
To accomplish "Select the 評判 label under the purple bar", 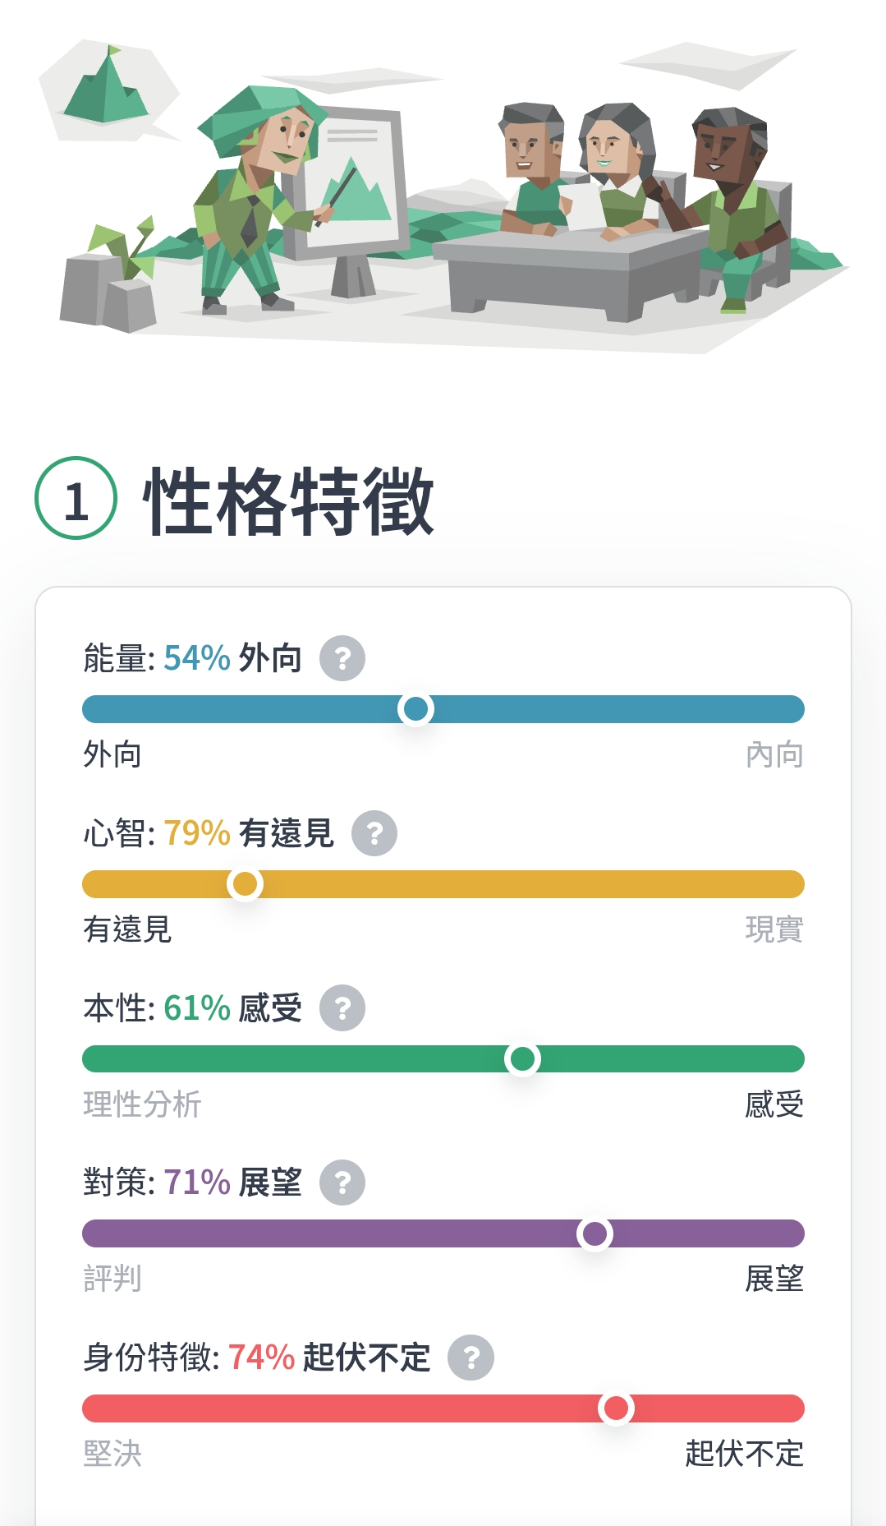I will tap(112, 1279).
